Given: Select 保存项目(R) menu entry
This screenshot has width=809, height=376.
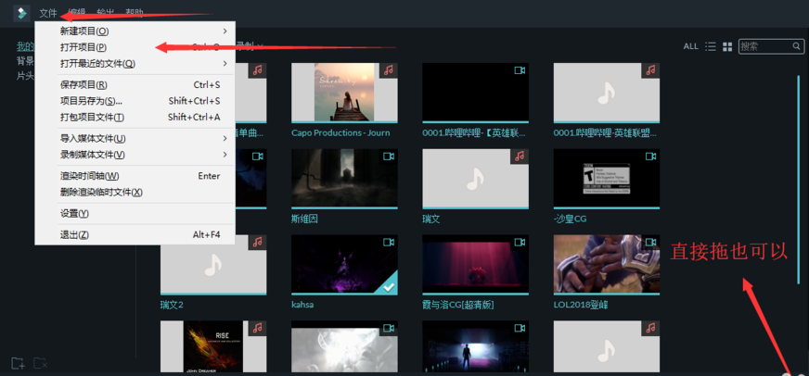Looking at the screenshot, I should (x=135, y=84).
